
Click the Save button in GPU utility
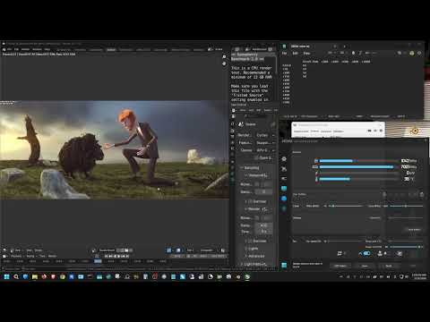(365, 266)
